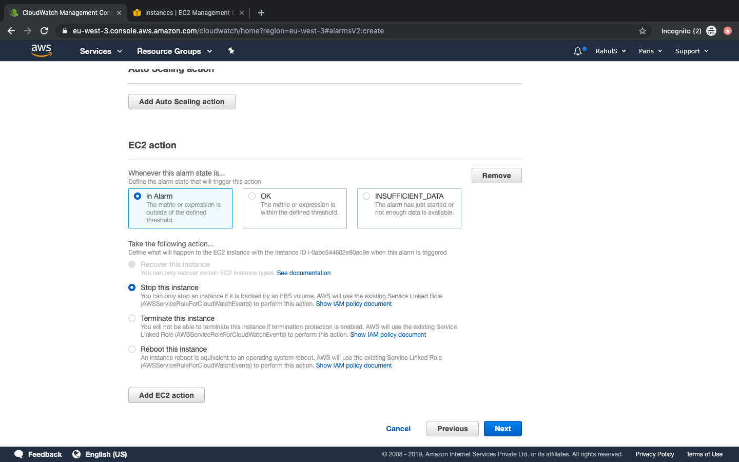Expand the Services dropdown menu
The height and width of the screenshot is (462, 739).
point(101,51)
